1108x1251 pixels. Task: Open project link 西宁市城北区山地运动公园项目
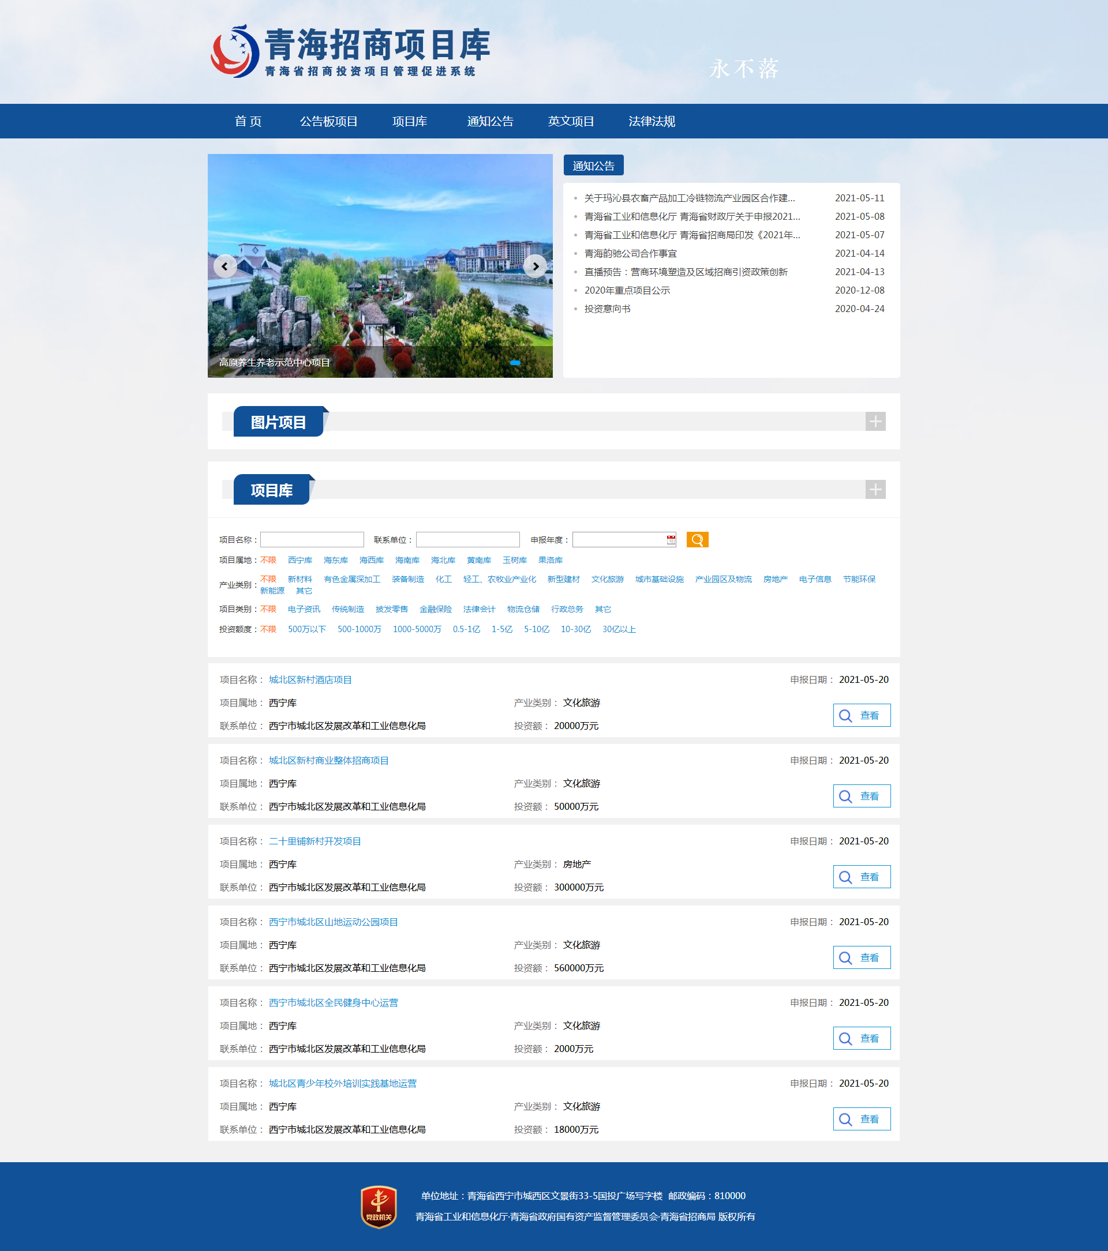(x=333, y=922)
